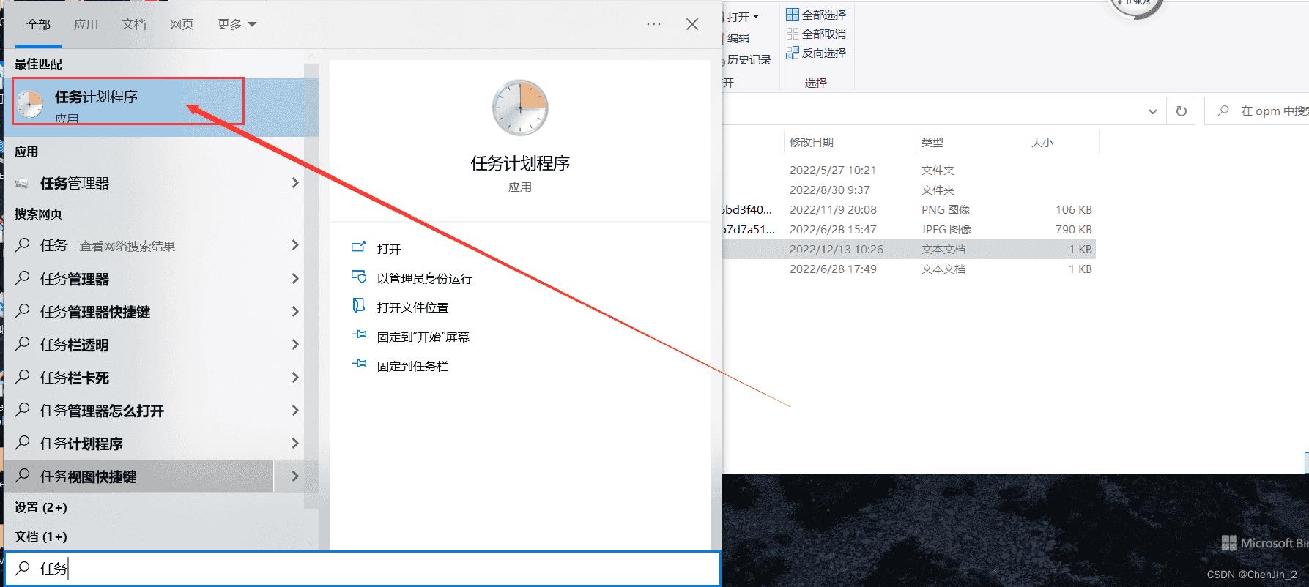
Task: Open the 任务计划程序 best match result
Action: 161,107
